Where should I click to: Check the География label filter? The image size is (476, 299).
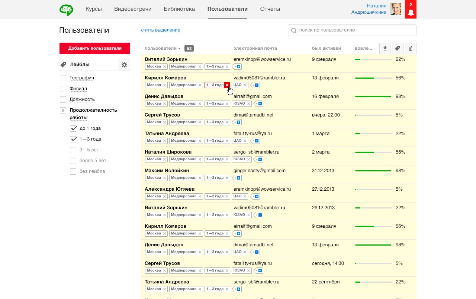click(63, 78)
